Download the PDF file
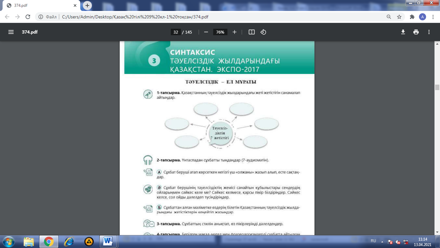This screenshot has height=248, width=440. tap(403, 32)
